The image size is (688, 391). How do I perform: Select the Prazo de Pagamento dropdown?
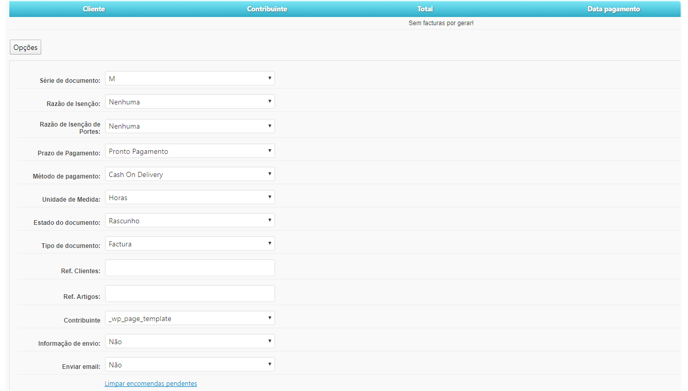190,151
